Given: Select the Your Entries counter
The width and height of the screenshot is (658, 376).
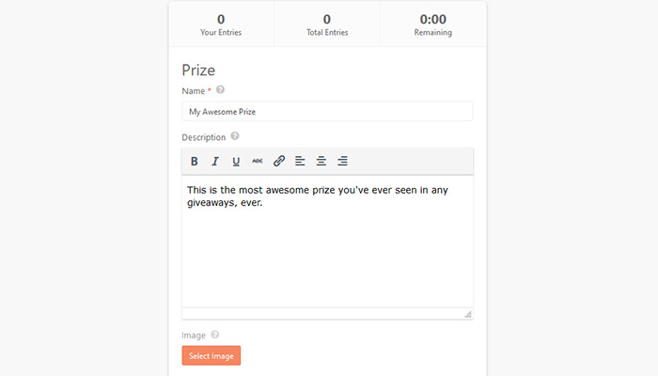Looking at the screenshot, I should point(221,24).
